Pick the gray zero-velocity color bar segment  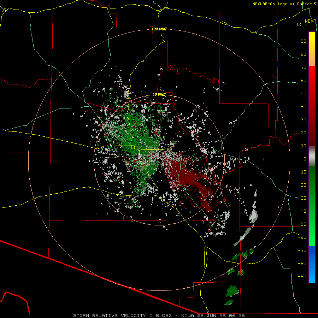pos(312,156)
